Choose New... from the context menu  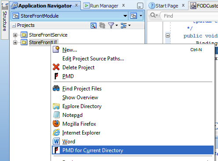tap(133, 50)
